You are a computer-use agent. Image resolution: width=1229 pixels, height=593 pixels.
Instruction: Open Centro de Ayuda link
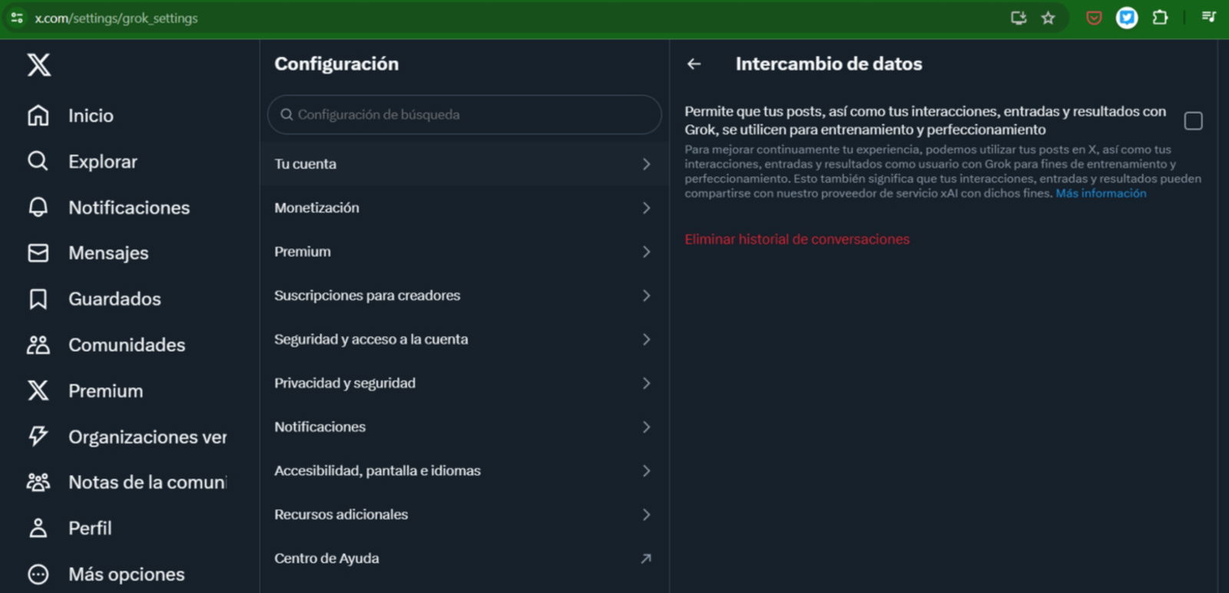pos(464,558)
